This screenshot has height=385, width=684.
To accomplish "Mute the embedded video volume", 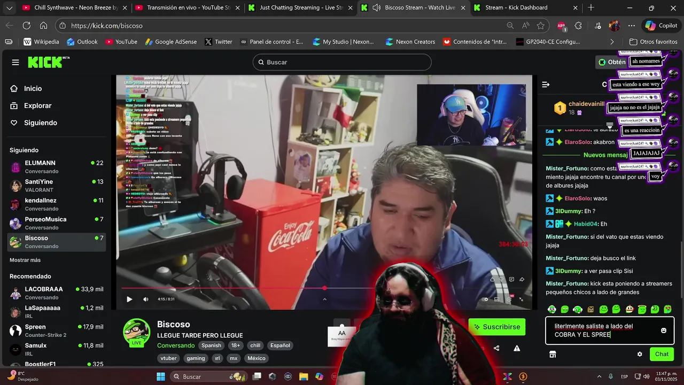I will pyautogui.click(x=145, y=299).
